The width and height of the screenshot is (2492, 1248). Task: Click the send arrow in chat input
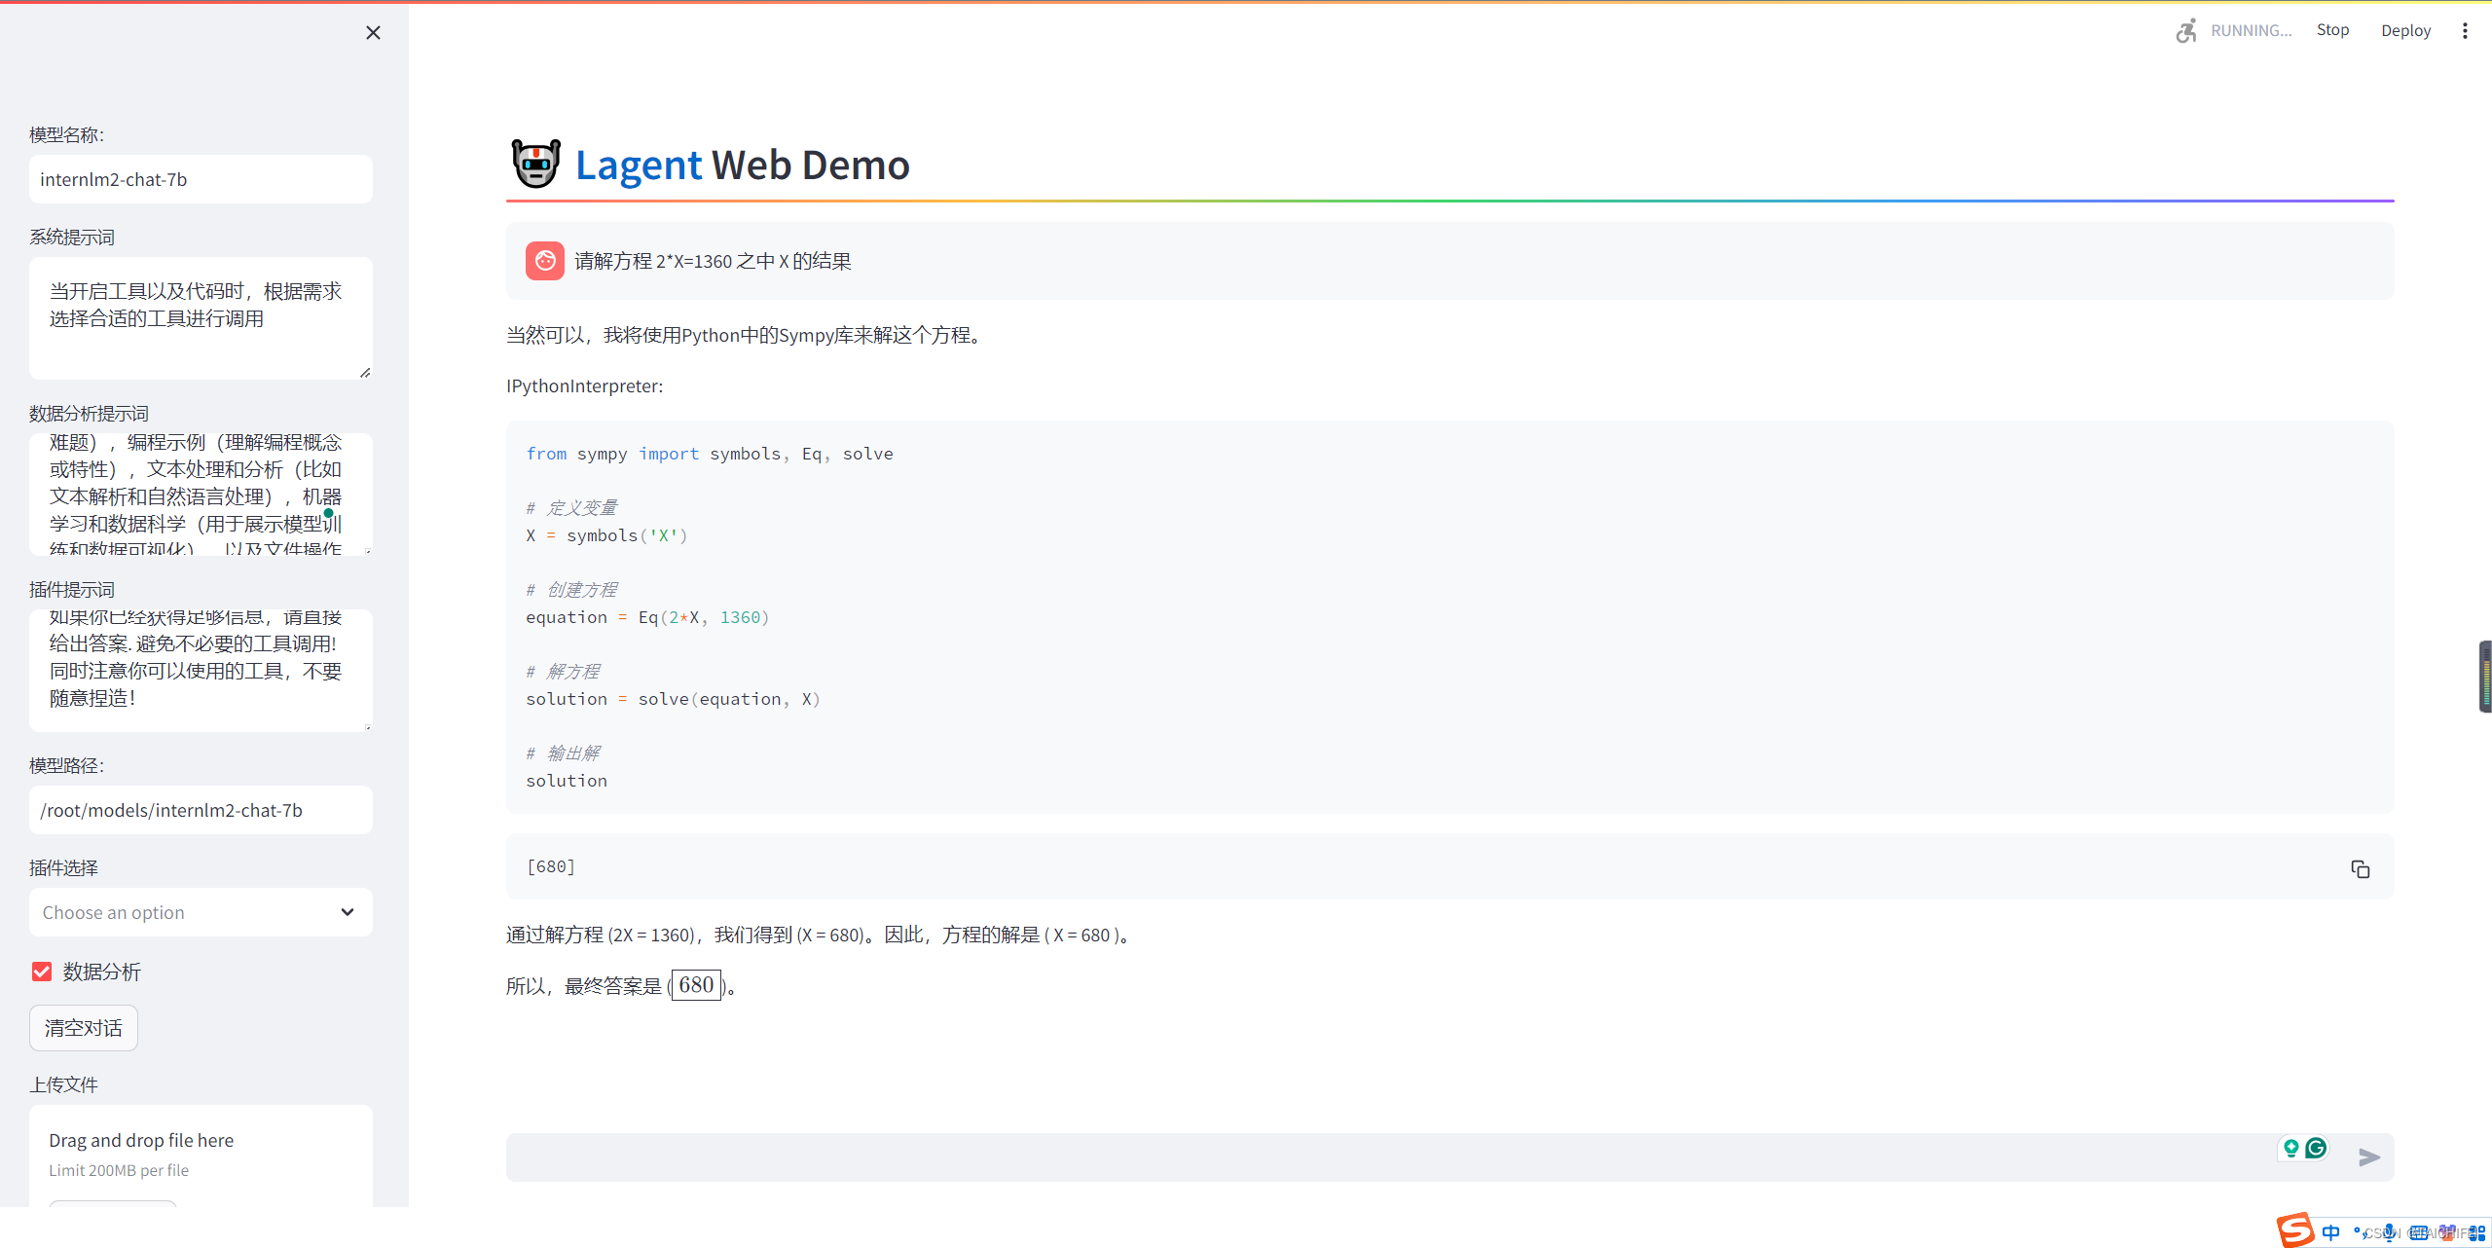[x=2368, y=1156]
